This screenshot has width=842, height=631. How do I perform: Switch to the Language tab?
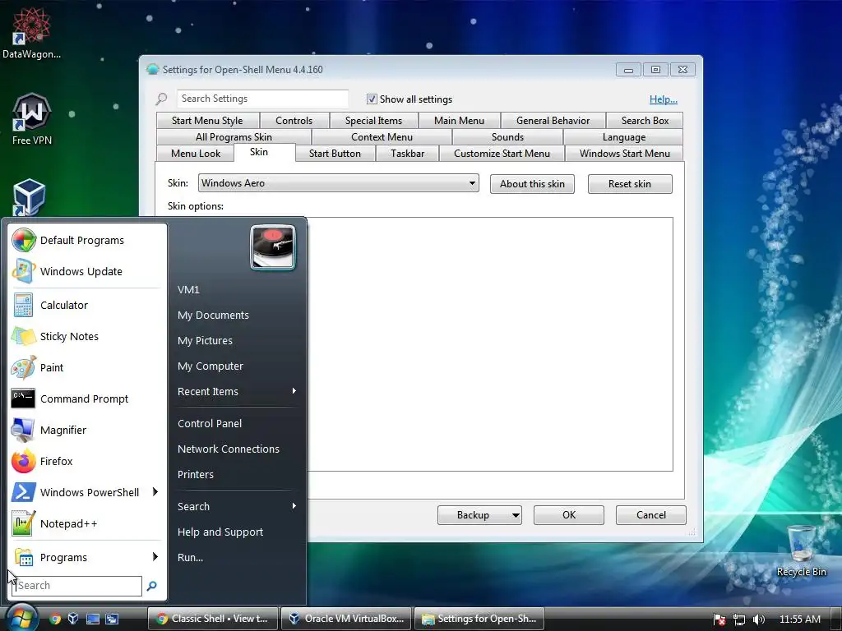click(x=624, y=137)
